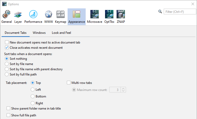
Task: Open the Performance settings category
Action: coord(33,17)
